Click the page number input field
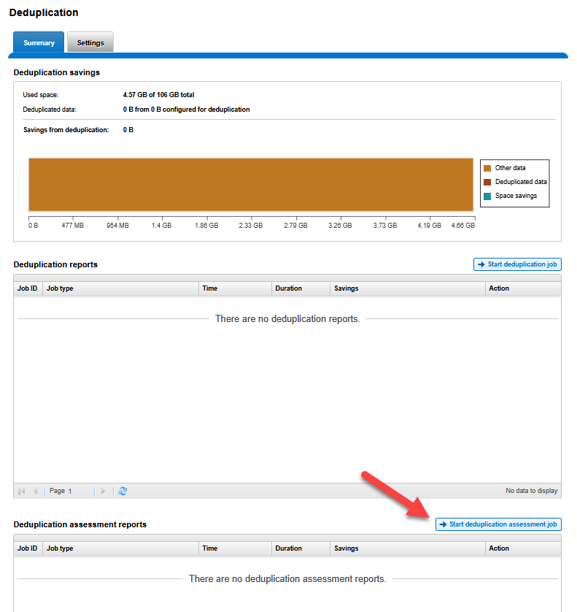The width and height of the screenshot is (577, 612). coord(82,491)
